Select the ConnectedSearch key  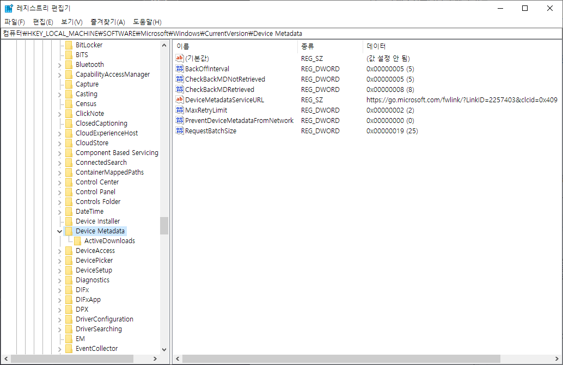101,163
